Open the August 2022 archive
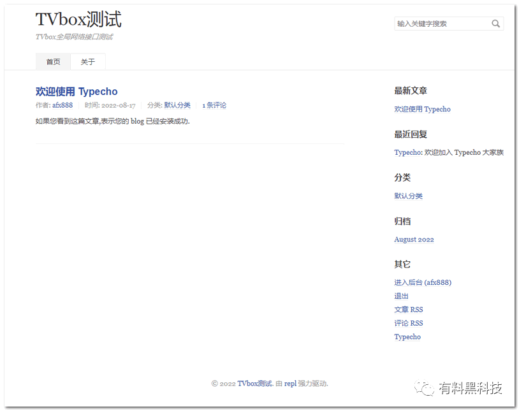Screen dimensions: 519x411 click(414, 240)
